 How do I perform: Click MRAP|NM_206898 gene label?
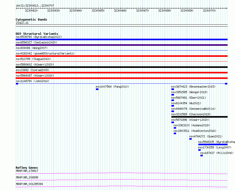[x=27, y=177]
